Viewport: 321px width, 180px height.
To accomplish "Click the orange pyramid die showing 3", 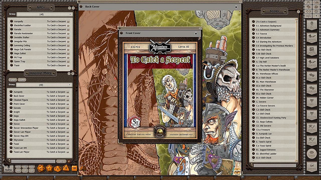I will click(x=66, y=168).
